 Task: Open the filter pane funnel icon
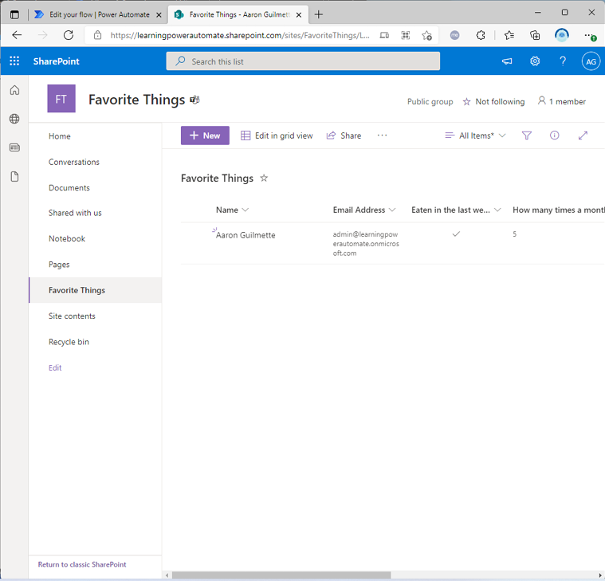click(x=527, y=135)
